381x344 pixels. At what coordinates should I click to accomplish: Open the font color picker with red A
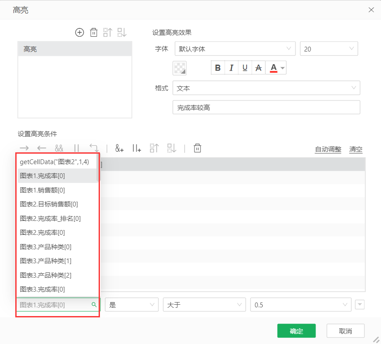(x=277, y=68)
